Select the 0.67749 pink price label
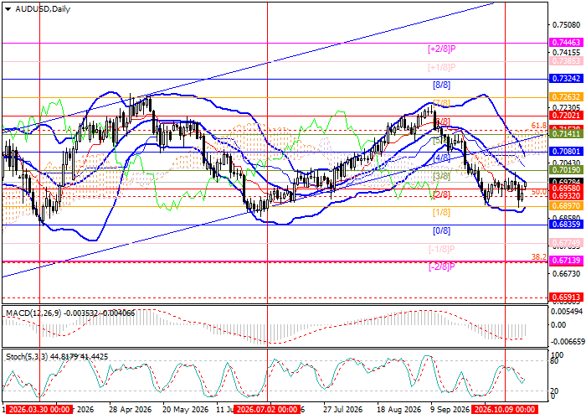 tap(566, 243)
